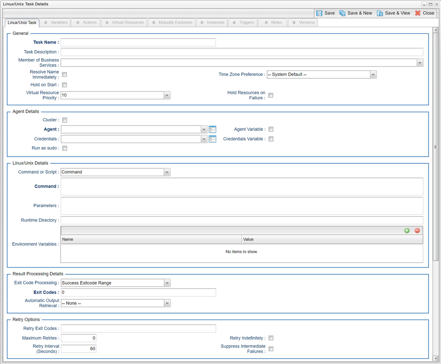Click the Save & View icon
The image size is (441, 364).
(x=380, y=13)
